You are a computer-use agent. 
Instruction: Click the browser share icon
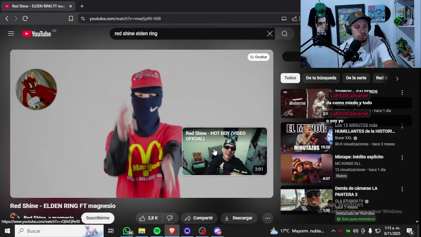(294, 18)
